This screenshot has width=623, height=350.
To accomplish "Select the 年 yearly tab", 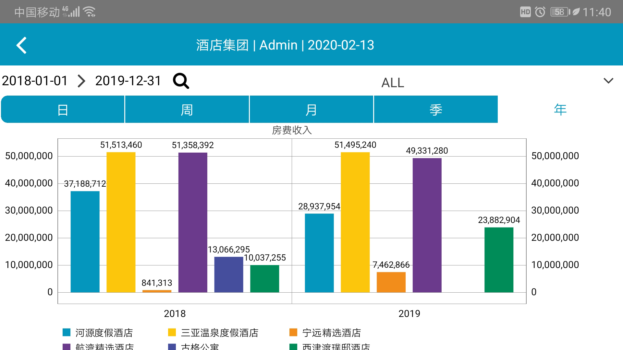I will tap(560, 110).
